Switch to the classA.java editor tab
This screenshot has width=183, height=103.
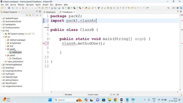49,12
